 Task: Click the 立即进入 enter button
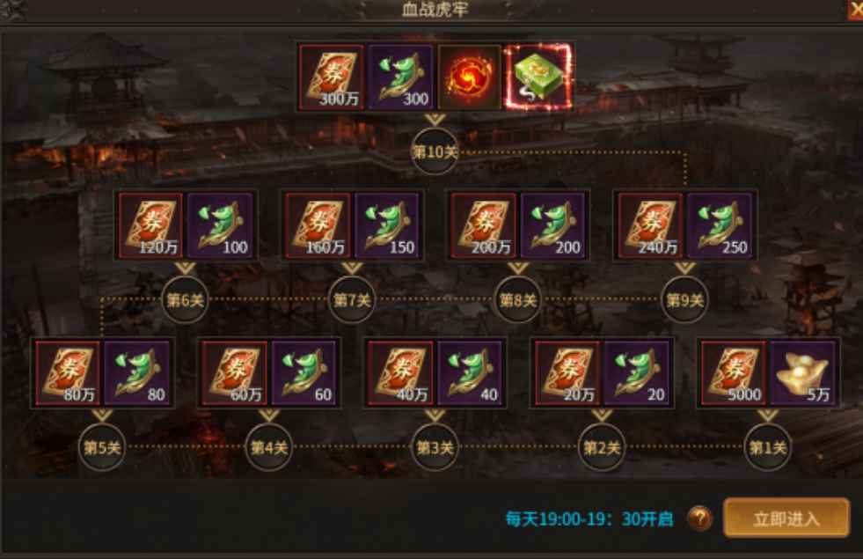(786, 518)
